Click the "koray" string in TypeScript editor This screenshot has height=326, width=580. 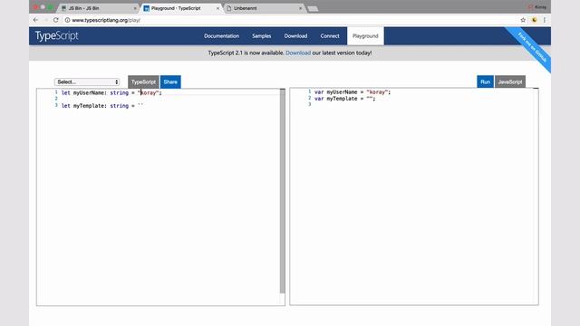pyautogui.click(x=148, y=92)
